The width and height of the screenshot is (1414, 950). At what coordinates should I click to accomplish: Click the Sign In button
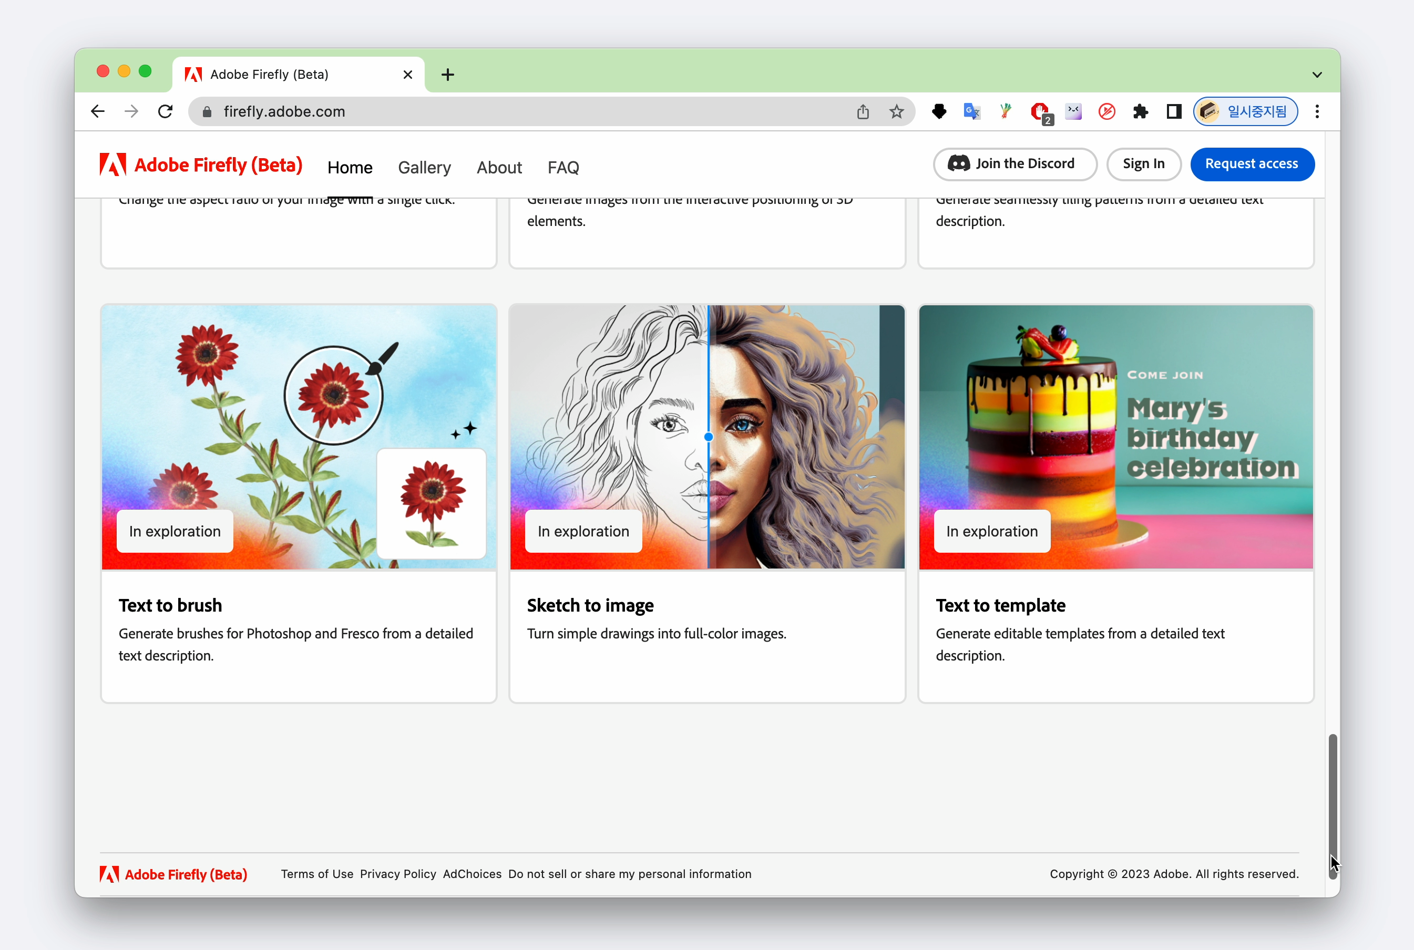click(x=1144, y=164)
